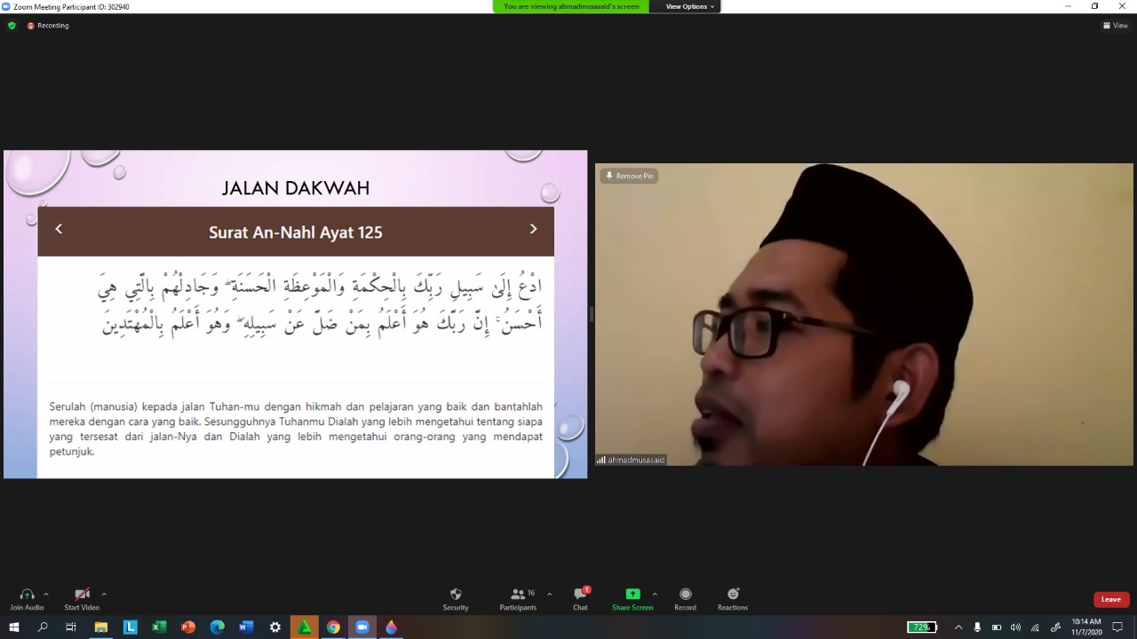Click the green encryption shield icon
The width and height of the screenshot is (1137, 639).
point(12,26)
